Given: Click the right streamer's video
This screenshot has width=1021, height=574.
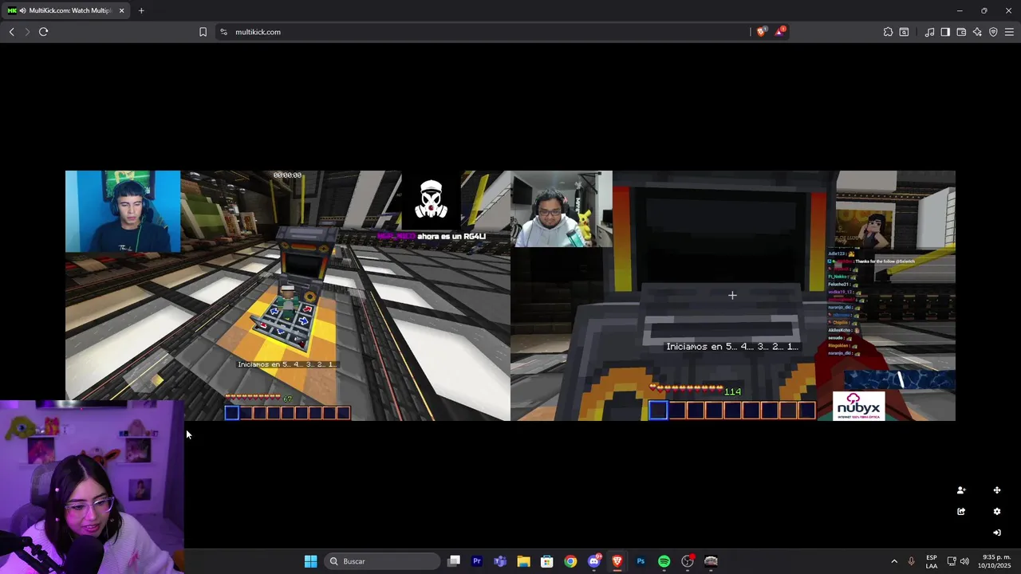Looking at the screenshot, I should [733, 296].
